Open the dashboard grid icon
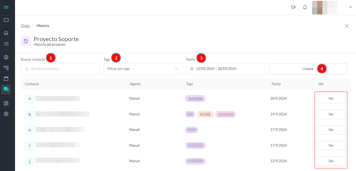The width and height of the screenshot is (356, 171). (6, 103)
